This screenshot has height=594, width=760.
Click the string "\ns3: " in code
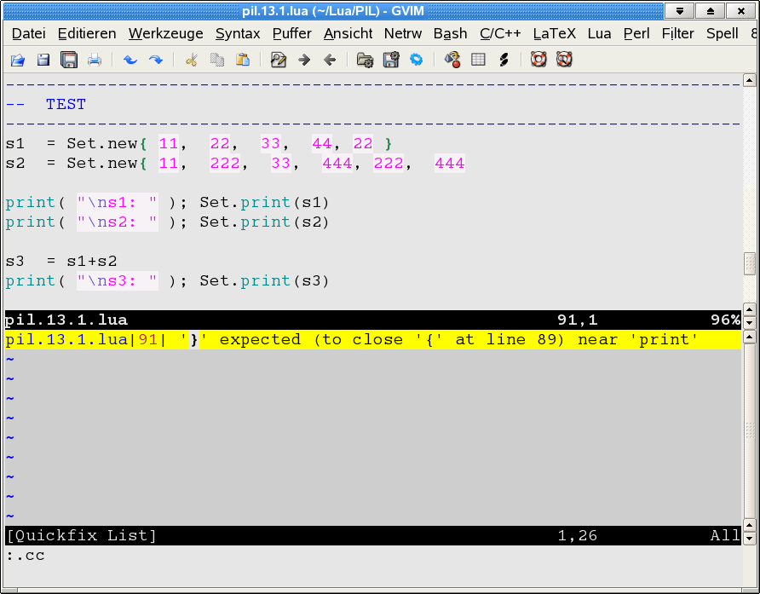click(118, 280)
